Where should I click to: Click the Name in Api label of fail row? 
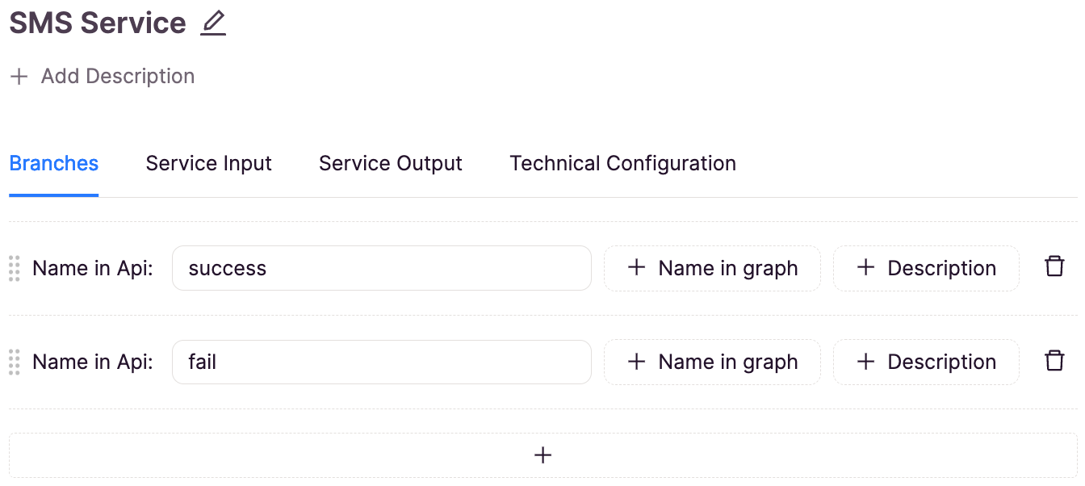point(93,362)
